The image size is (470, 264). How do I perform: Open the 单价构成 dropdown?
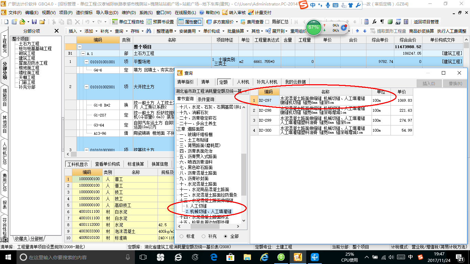213,31
